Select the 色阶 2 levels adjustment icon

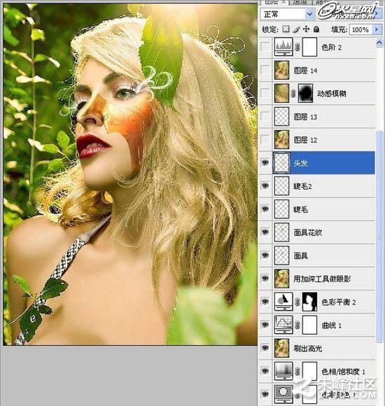point(283,47)
